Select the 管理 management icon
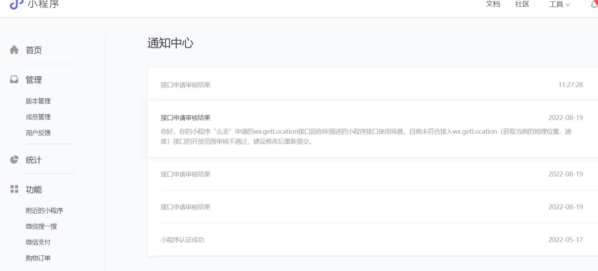Screen dimensions: 598x271 coord(14,80)
